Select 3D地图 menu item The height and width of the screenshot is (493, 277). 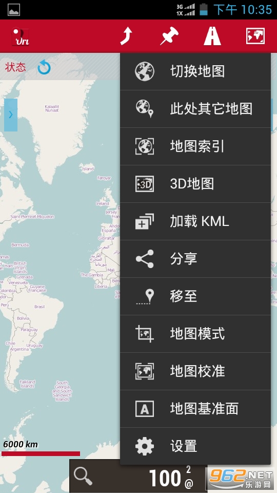click(x=195, y=184)
